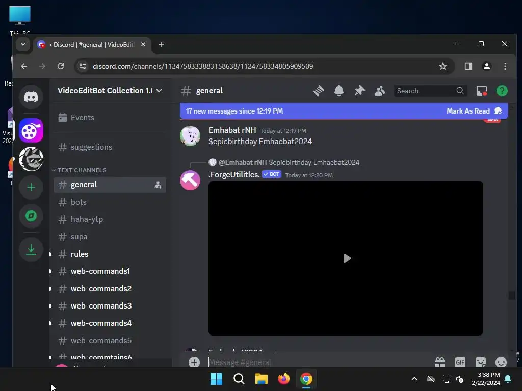
Task: Open Chrome three-dot menu
Action: coord(505,66)
